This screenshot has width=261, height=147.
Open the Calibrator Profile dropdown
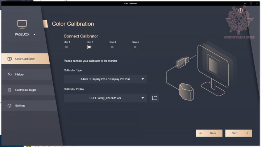tap(105, 98)
